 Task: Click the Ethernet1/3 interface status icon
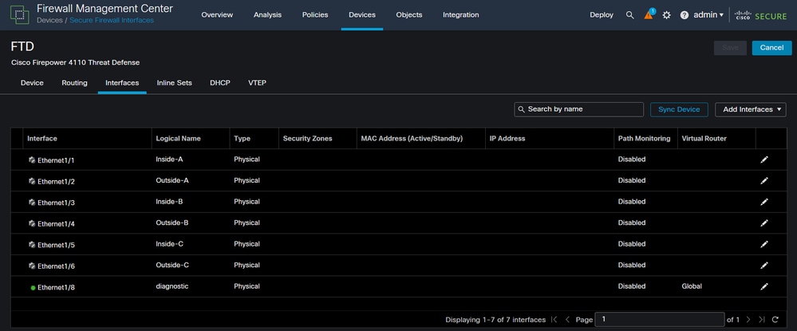pyautogui.click(x=32, y=203)
